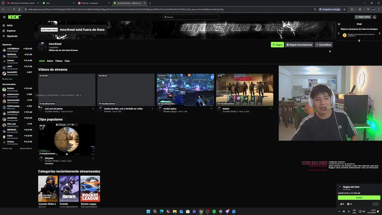Click the share icon under Suscribirse
Image resolution: width=382 pixels, height=215 pixels.
(x=330, y=51)
